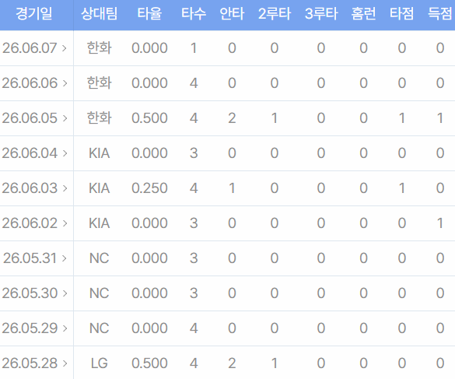The height and width of the screenshot is (379, 455).
Task: Click the arrow beside 26.06.05
Action: 65,118
